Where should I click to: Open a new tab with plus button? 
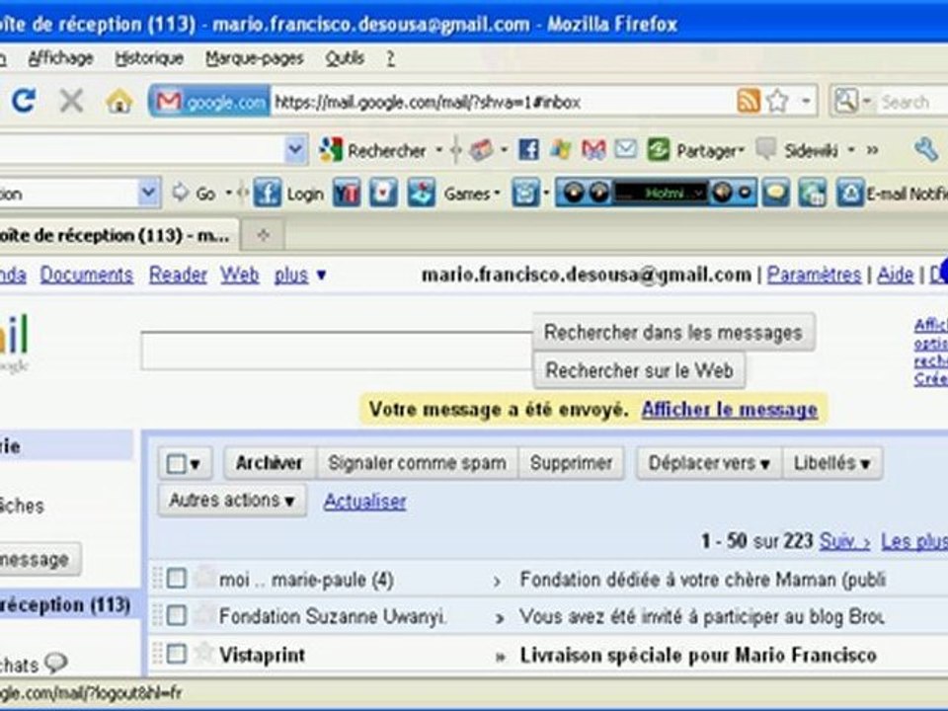click(x=263, y=235)
